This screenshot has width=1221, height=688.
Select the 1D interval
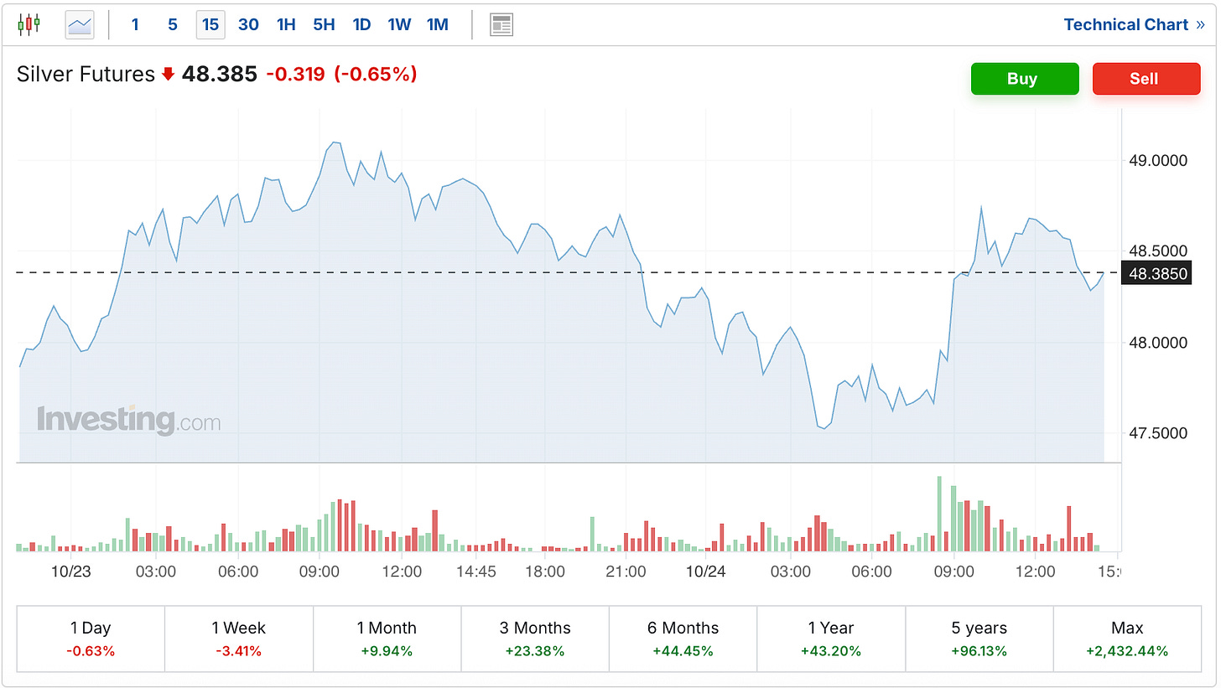coord(361,24)
